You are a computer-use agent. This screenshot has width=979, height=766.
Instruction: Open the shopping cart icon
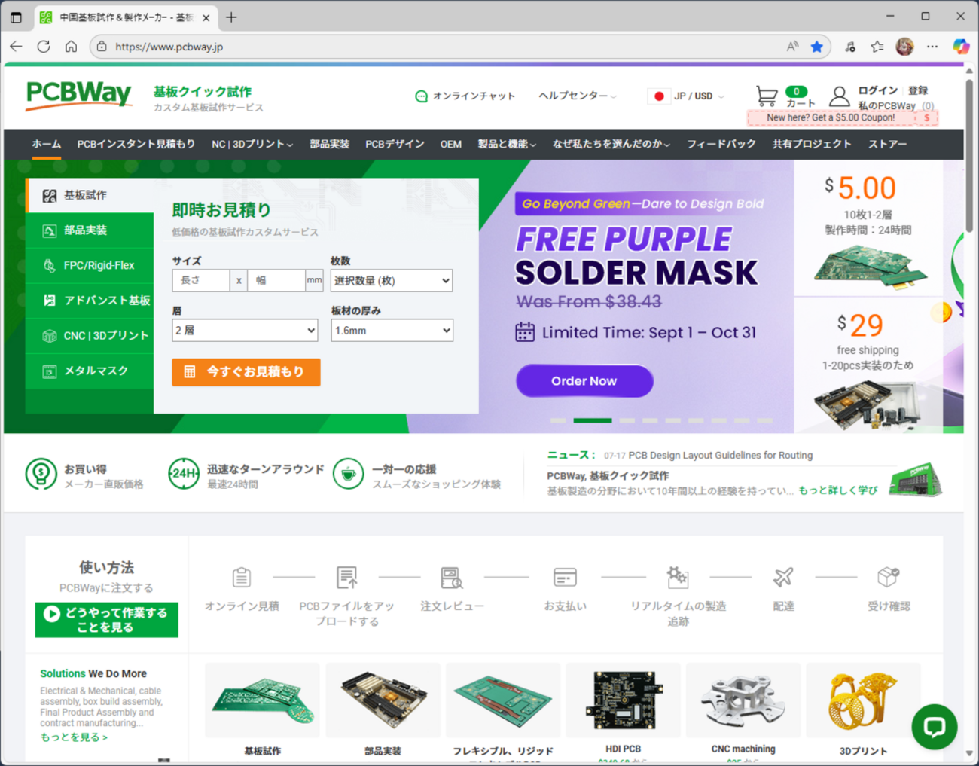pos(767,96)
